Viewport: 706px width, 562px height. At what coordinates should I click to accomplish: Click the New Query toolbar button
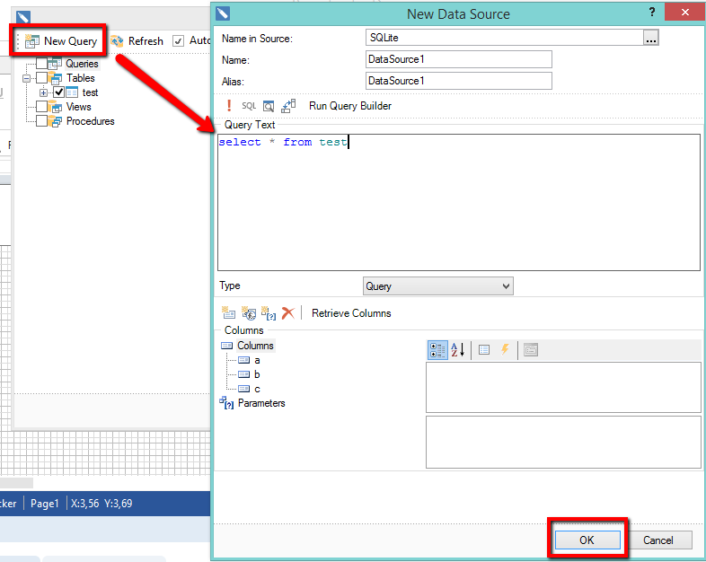[61, 41]
